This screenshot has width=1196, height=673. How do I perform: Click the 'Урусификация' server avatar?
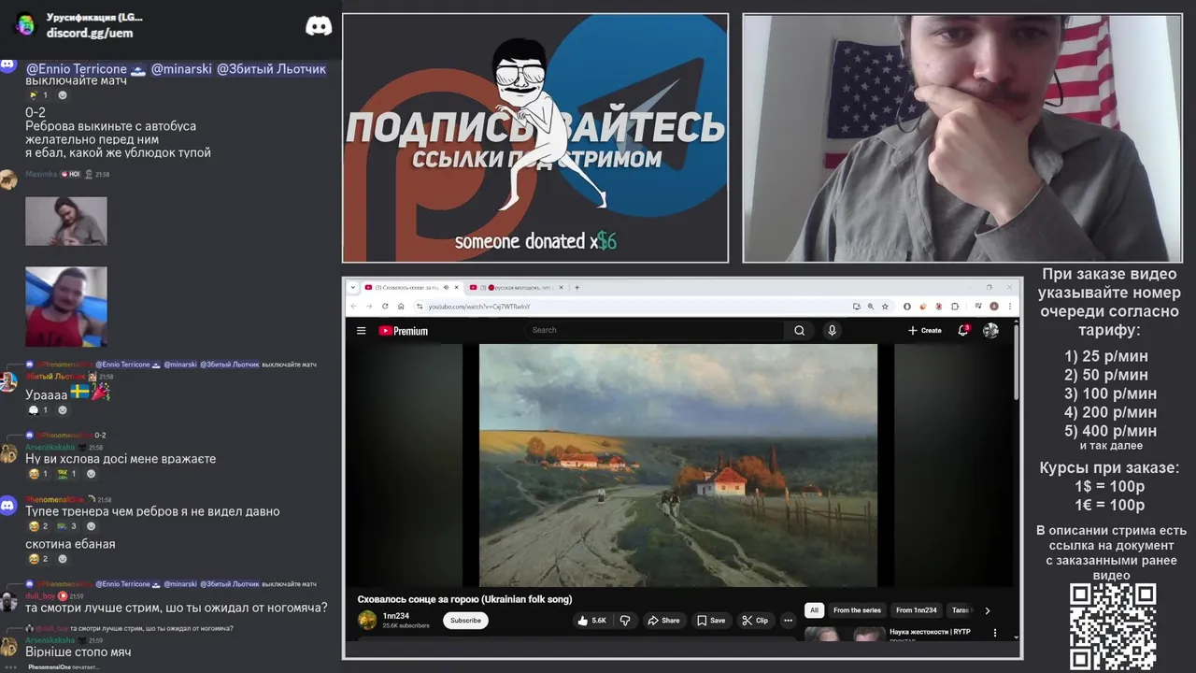coord(25,24)
